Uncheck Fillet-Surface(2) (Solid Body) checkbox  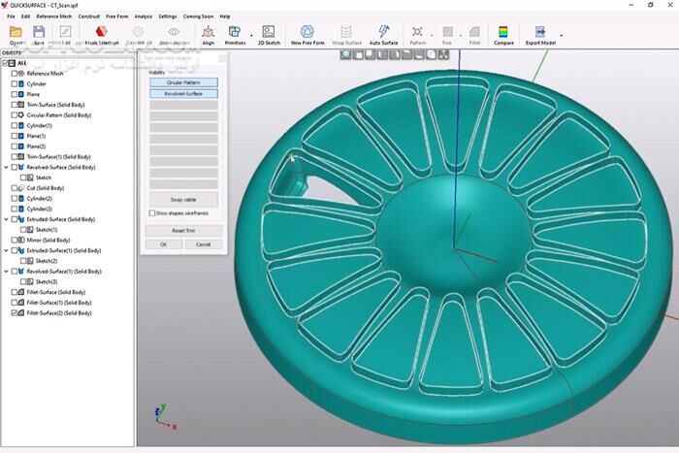(x=15, y=314)
